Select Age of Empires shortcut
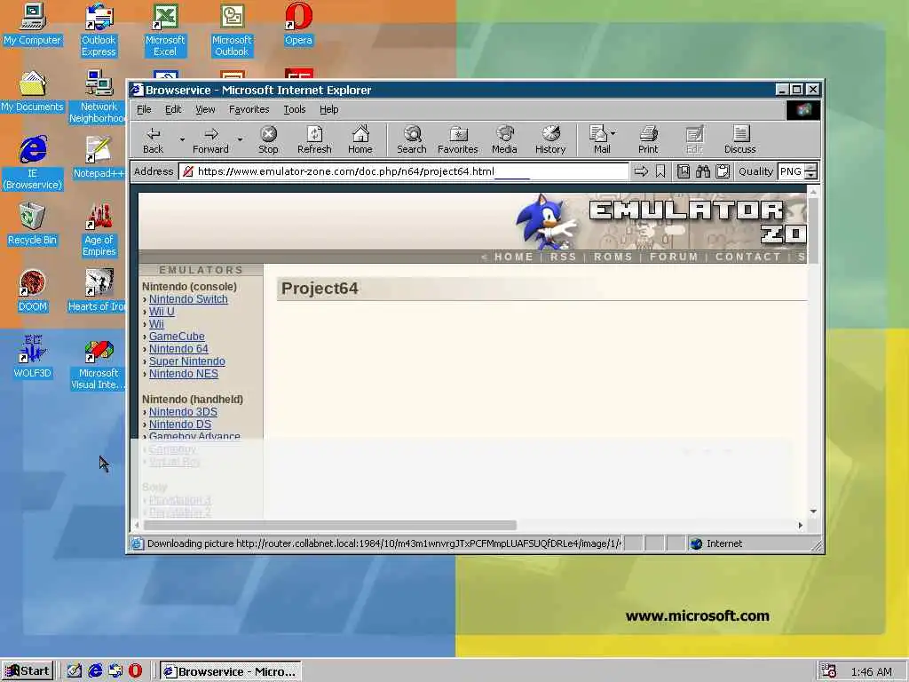909x682 pixels. tap(99, 230)
